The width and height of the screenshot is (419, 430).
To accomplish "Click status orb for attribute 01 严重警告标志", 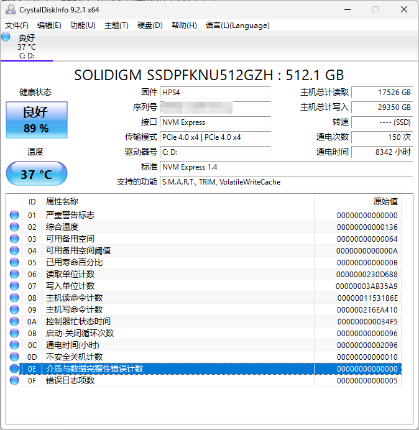I will pos(14,215).
